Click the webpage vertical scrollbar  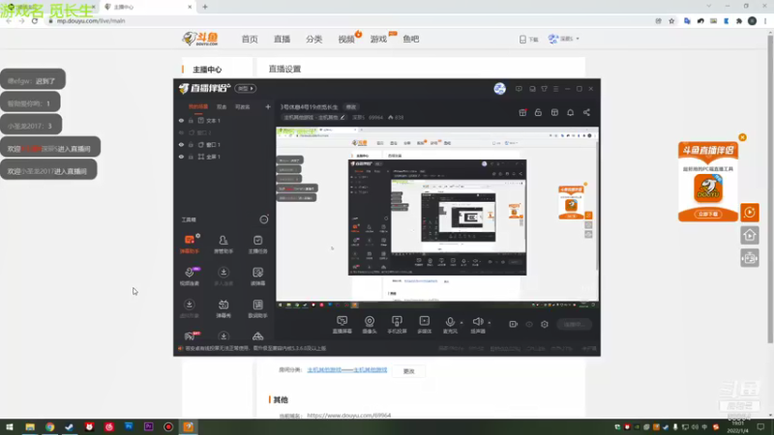[770, 188]
